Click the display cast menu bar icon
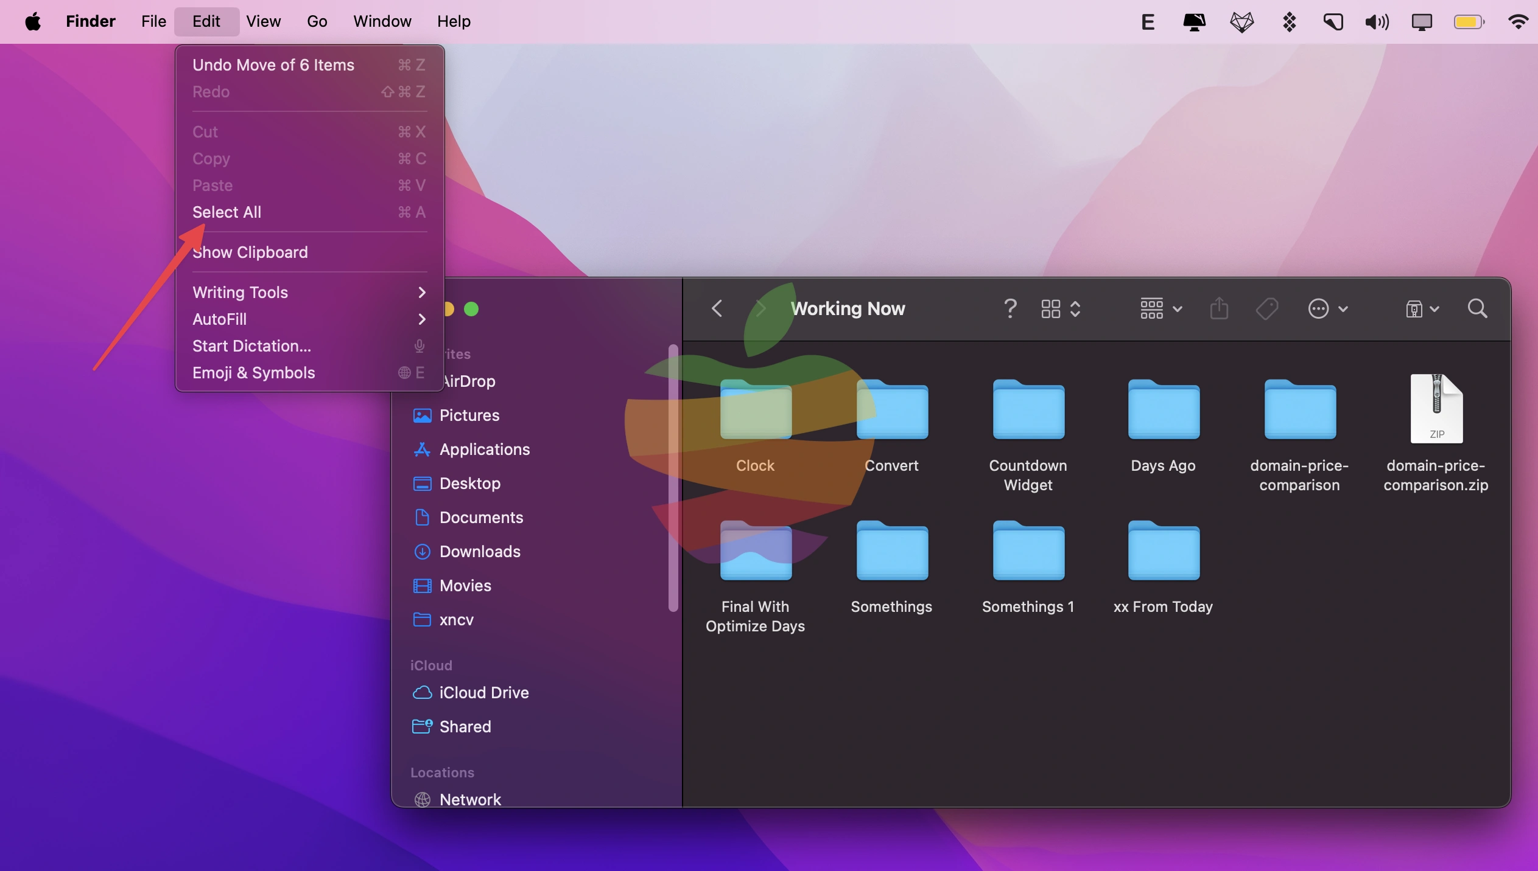Viewport: 1538px width, 871px height. (1194, 23)
